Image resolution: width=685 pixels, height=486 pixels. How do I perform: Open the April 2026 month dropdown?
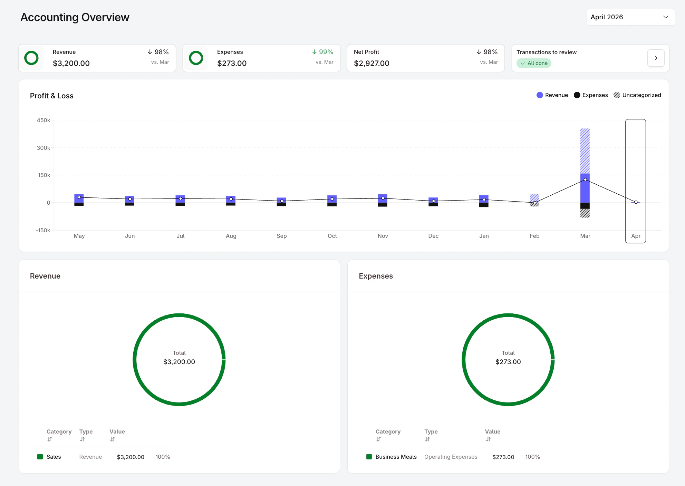tap(630, 17)
